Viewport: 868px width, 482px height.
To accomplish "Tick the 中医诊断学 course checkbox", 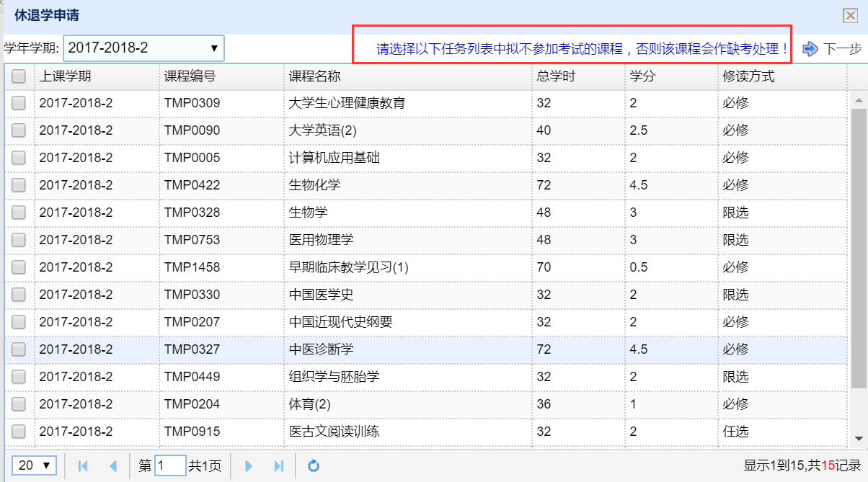I will (x=19, y=349).
